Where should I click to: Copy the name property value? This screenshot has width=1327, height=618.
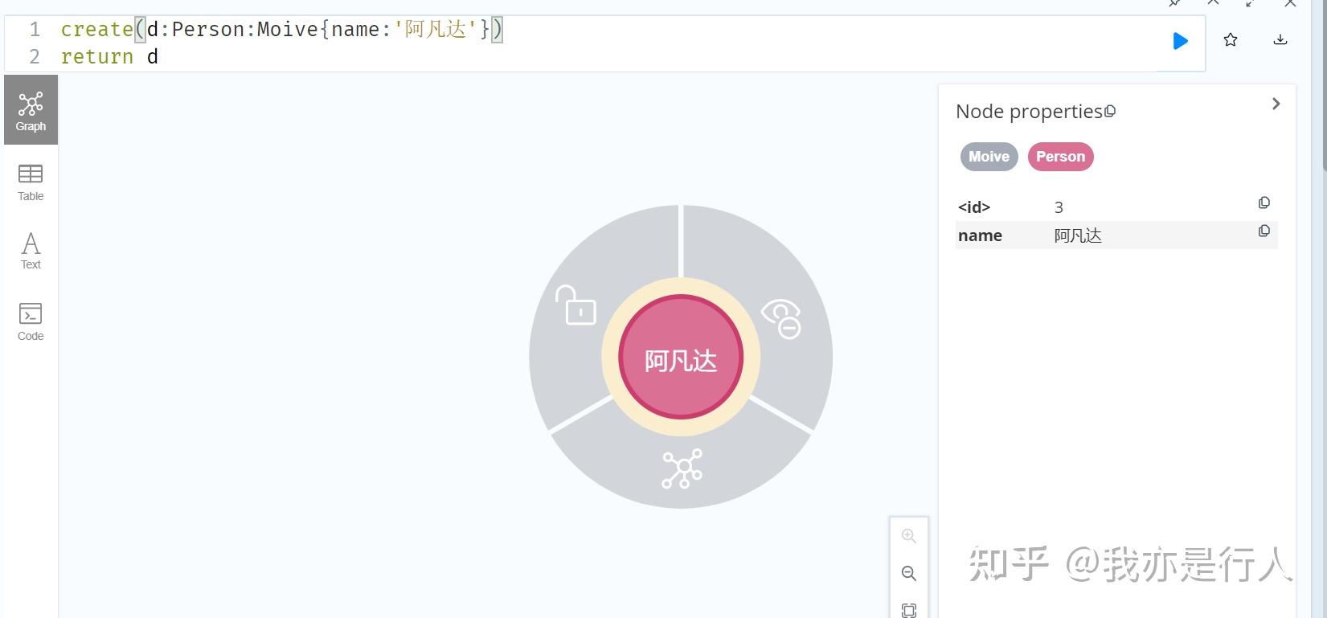(1264, 231)
